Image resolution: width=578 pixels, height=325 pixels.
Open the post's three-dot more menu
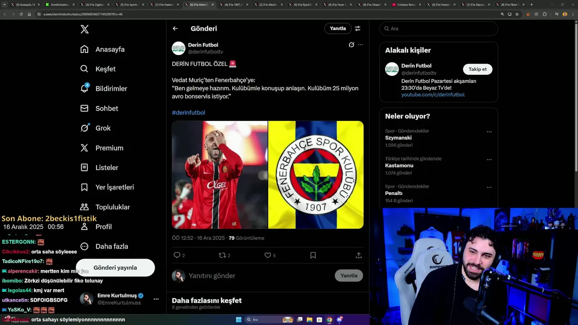tap(360, 45)
